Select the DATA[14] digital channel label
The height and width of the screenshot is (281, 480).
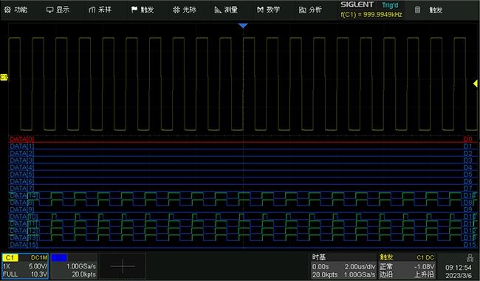coord(24,195)
